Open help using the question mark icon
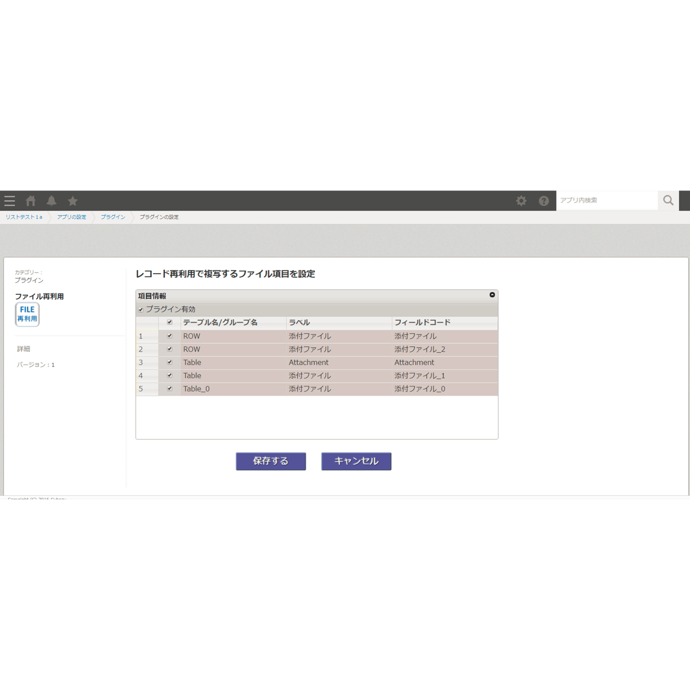 tap(544, 201)
